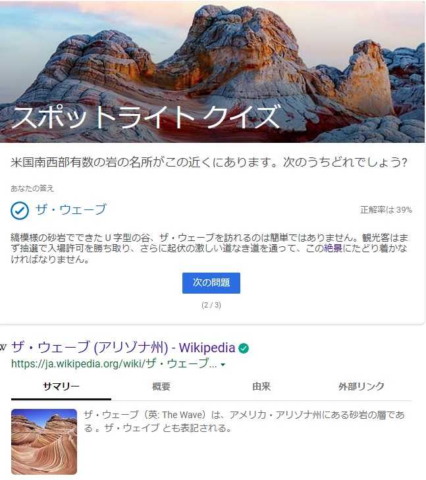Click the blue checkmark beside ザ・ウェーブ answer
Screen dimensions: 426x480
coord(20,210)
